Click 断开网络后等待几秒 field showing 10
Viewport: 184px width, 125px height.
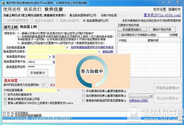pyautogui.click(x=45, y=85)
